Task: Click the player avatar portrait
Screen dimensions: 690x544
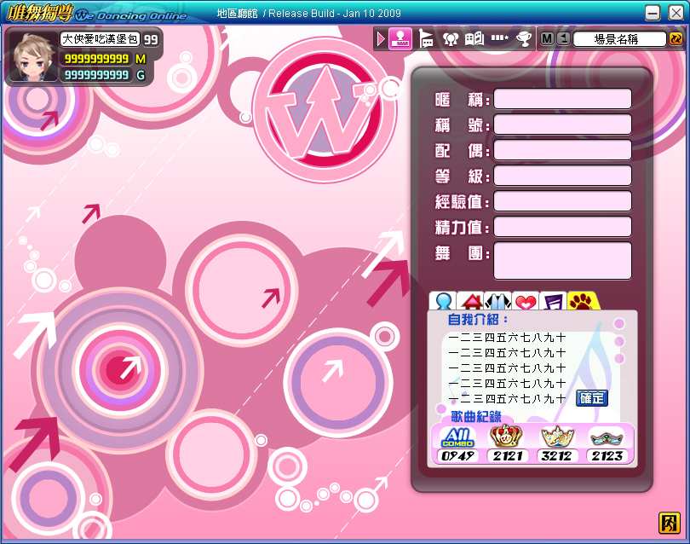Action: pos(34,56)
